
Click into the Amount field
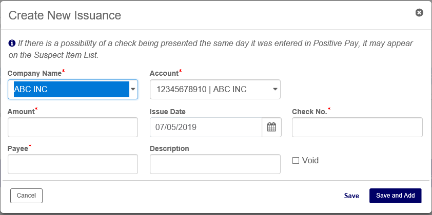tap(73, 127)
